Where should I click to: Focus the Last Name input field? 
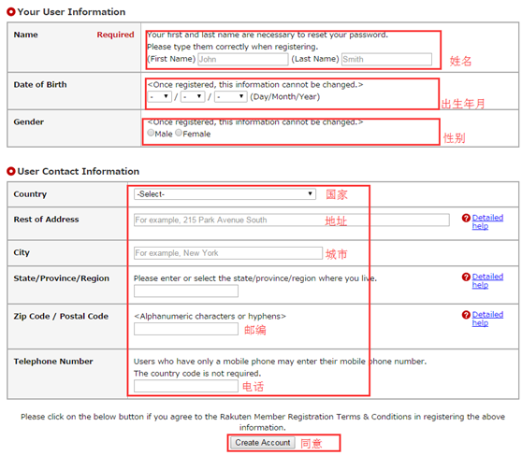coord(386,59)
